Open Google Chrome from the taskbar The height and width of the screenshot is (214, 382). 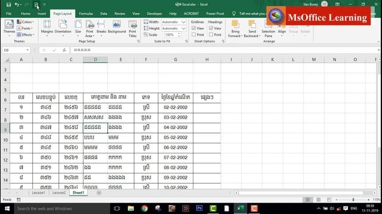[x=144, y=209]
